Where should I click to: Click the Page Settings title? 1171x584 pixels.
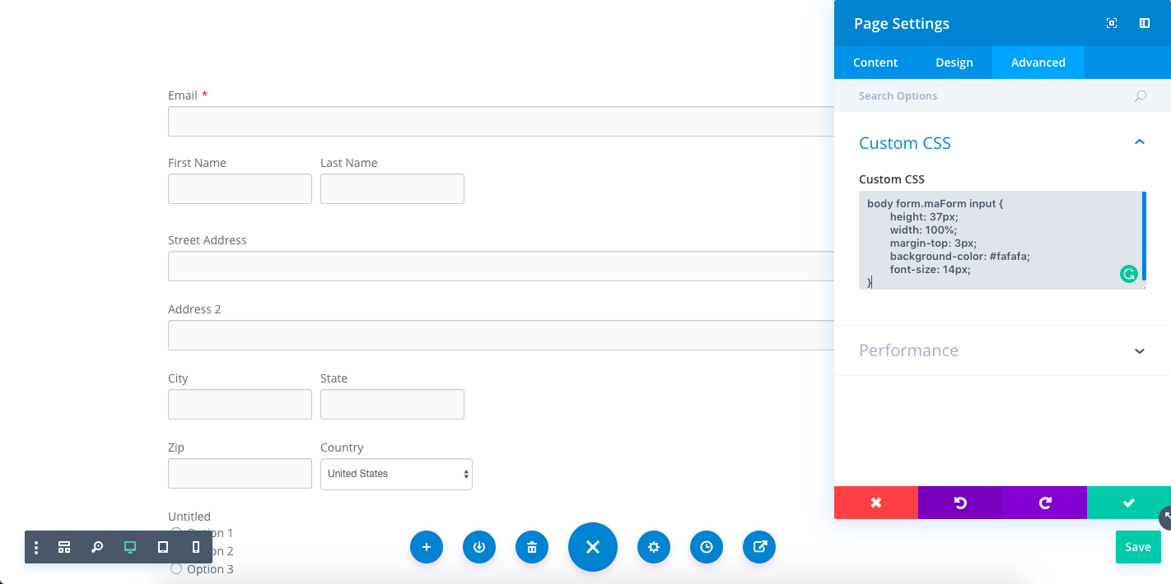point(902,23)
